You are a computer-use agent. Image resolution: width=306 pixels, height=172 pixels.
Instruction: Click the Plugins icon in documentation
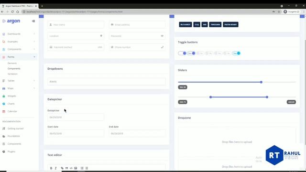[x=4, y=151]
